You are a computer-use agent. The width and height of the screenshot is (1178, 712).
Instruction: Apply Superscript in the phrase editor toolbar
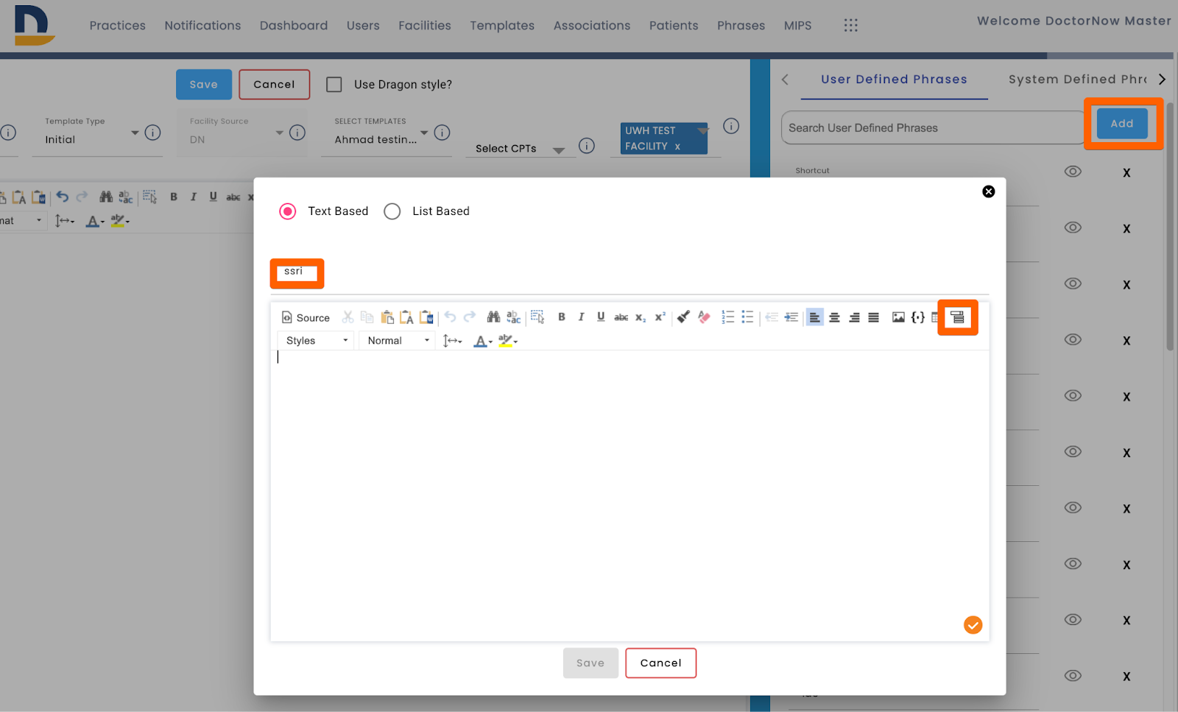click(660, 317)
